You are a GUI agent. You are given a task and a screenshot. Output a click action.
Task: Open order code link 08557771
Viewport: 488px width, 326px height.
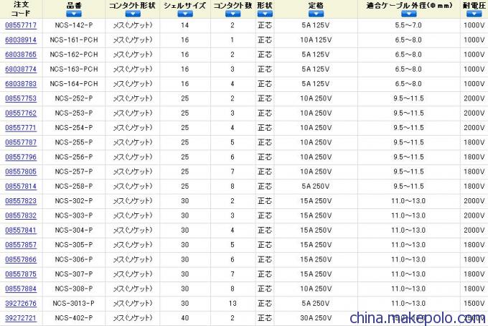pos(21,128)
